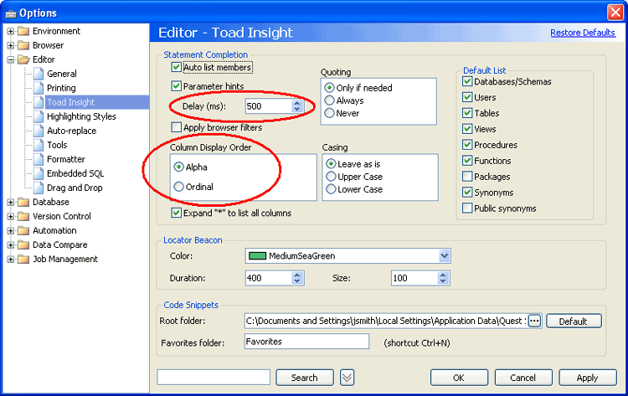
Task: Click the Drag and Drop page icon
Action: click(x=39, y=188)
